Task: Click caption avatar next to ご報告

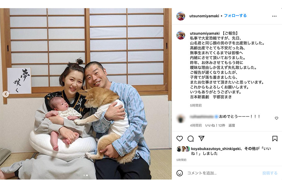Action: tap(181, 35)
